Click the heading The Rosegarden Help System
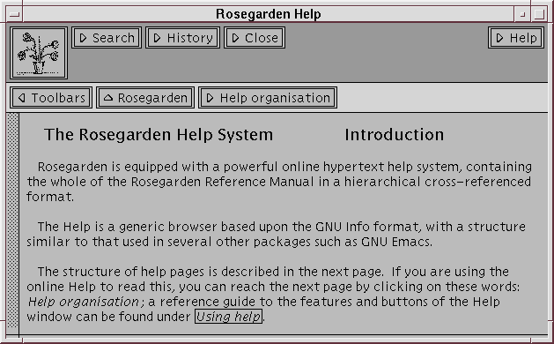 click(159, 135)
